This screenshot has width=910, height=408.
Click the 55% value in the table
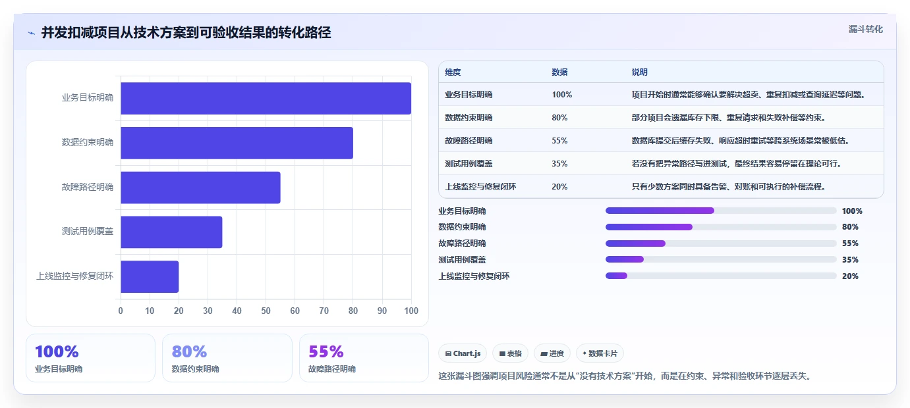(559, 141)
